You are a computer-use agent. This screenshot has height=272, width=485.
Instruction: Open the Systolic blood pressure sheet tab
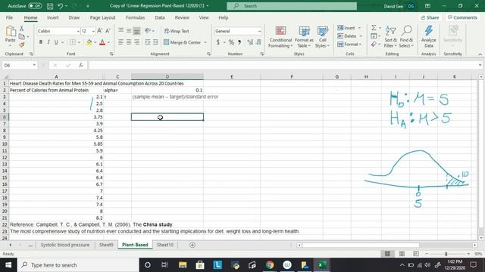click(64, 245)
